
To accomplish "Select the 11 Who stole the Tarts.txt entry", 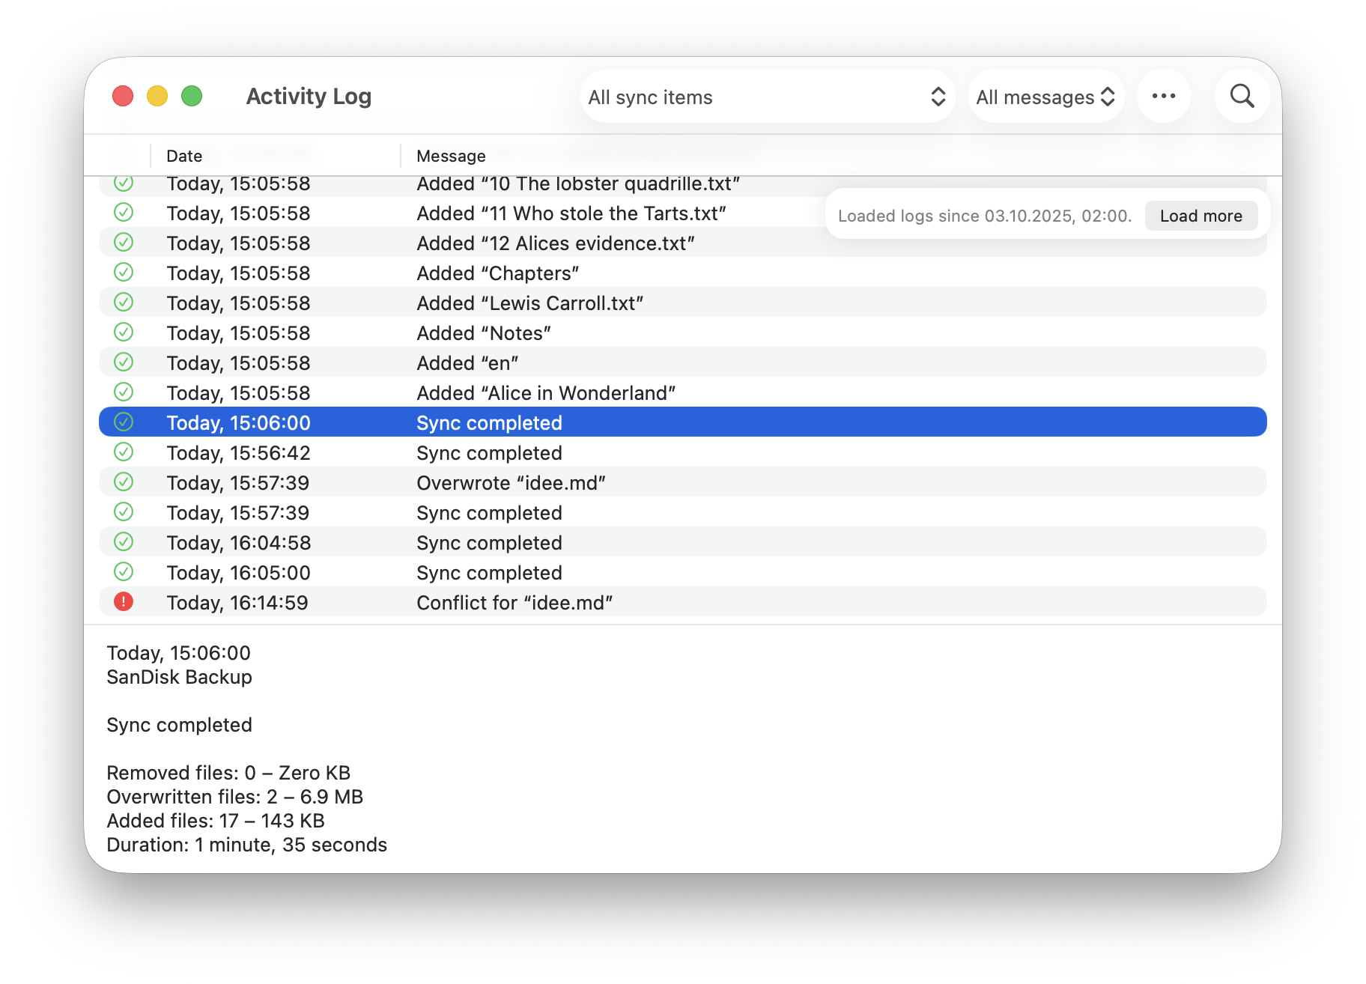I will [571, 213].
